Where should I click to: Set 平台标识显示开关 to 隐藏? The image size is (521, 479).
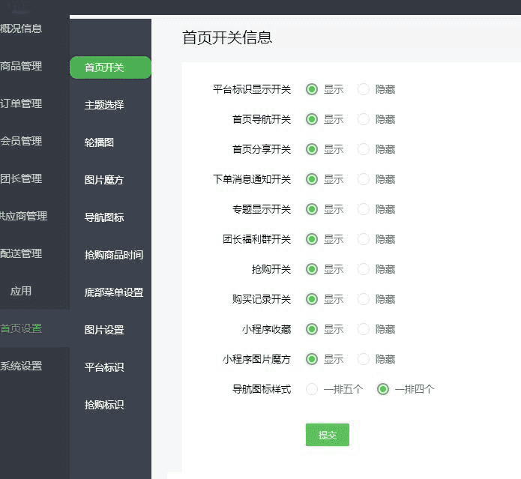(x=364, y=89)
